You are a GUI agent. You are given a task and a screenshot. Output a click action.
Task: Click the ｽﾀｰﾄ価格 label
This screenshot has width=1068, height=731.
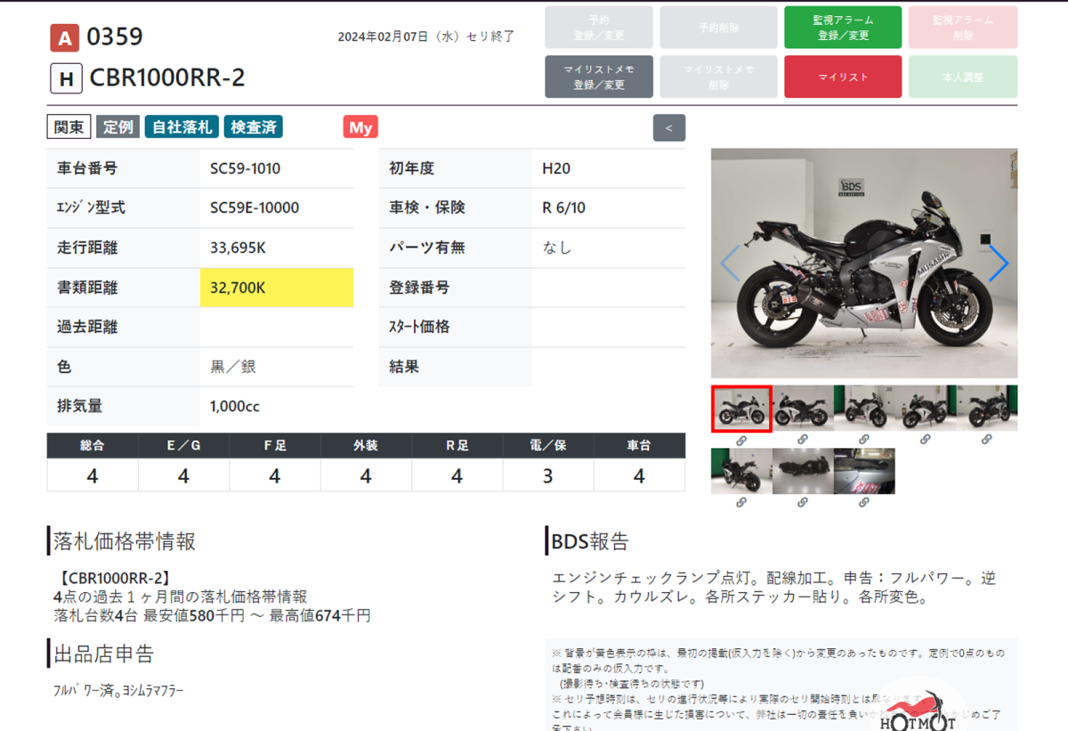[419, 327]
